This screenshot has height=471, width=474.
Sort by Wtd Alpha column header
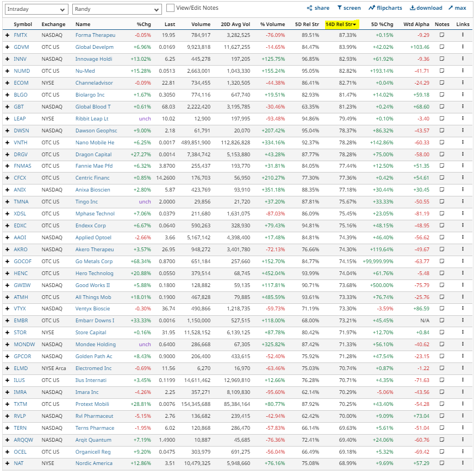[416, 24]
